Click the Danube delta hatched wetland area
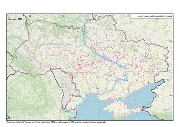The height and width of the screenshot is (127, 179). (x=72, y=114)
